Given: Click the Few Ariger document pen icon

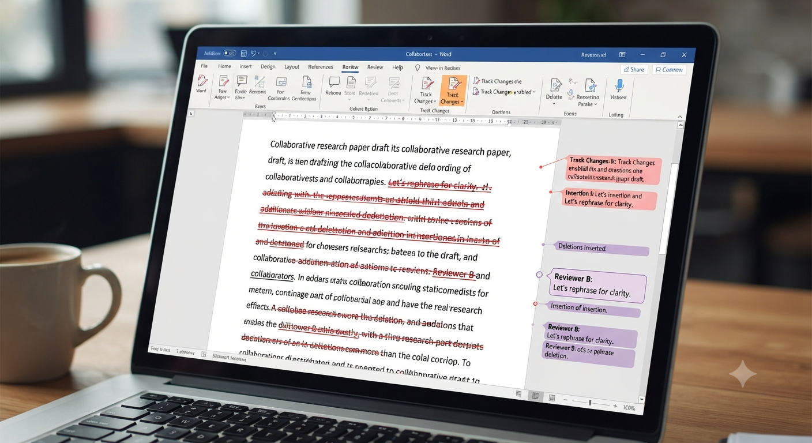Looking at the screenshot, I should 223,81.
